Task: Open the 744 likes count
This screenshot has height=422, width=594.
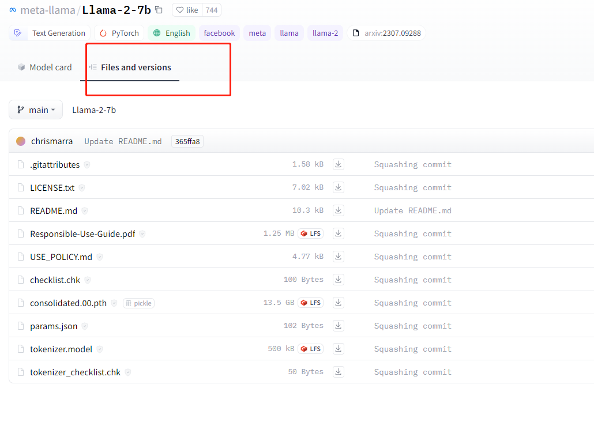Action: point(212,10)
